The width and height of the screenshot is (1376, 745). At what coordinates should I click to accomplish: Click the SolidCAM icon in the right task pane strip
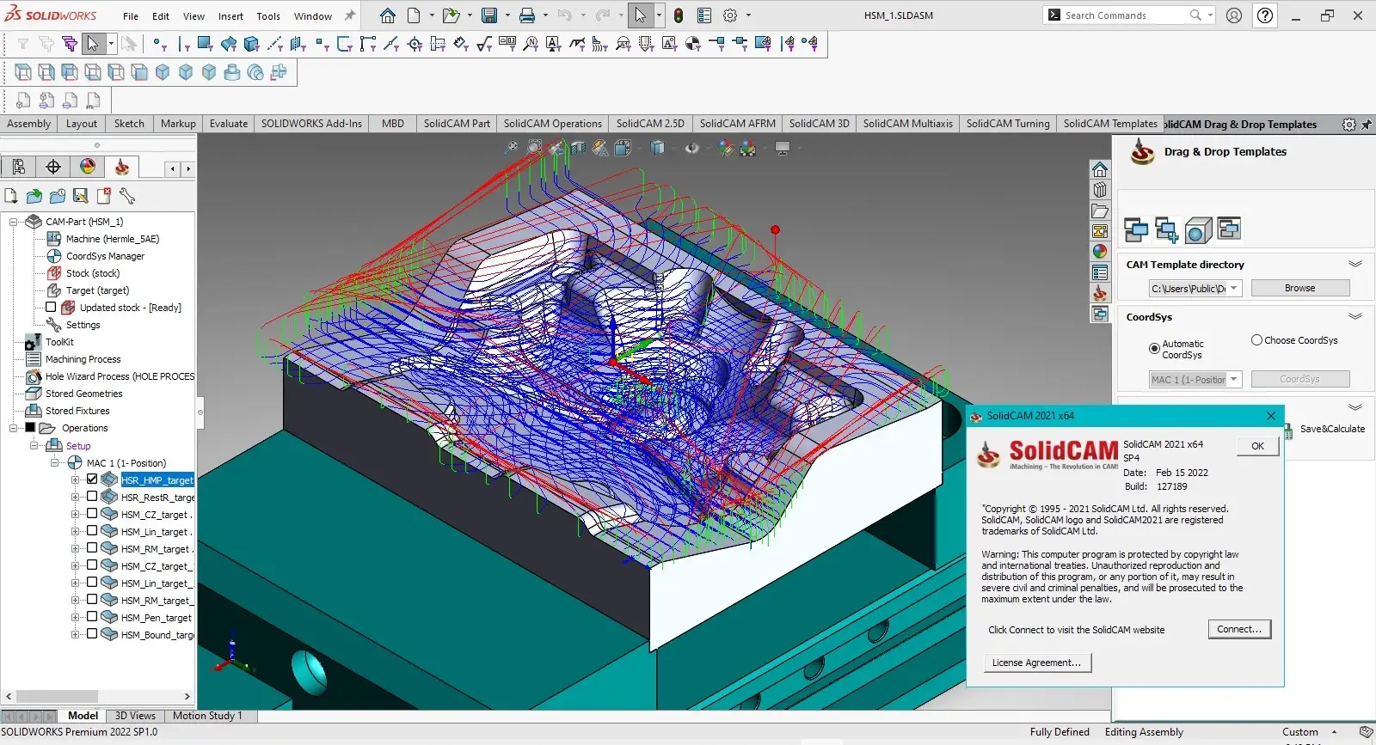tap(1100, 294)
